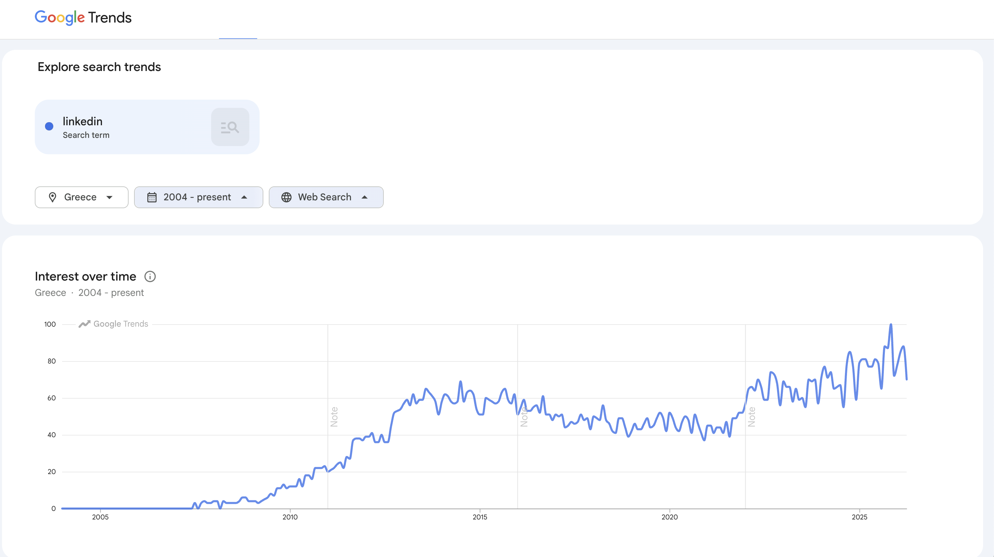This screenshot has height=557, width=994.
Task: Click the 2005 x-axis label
Action: point(100,517)
